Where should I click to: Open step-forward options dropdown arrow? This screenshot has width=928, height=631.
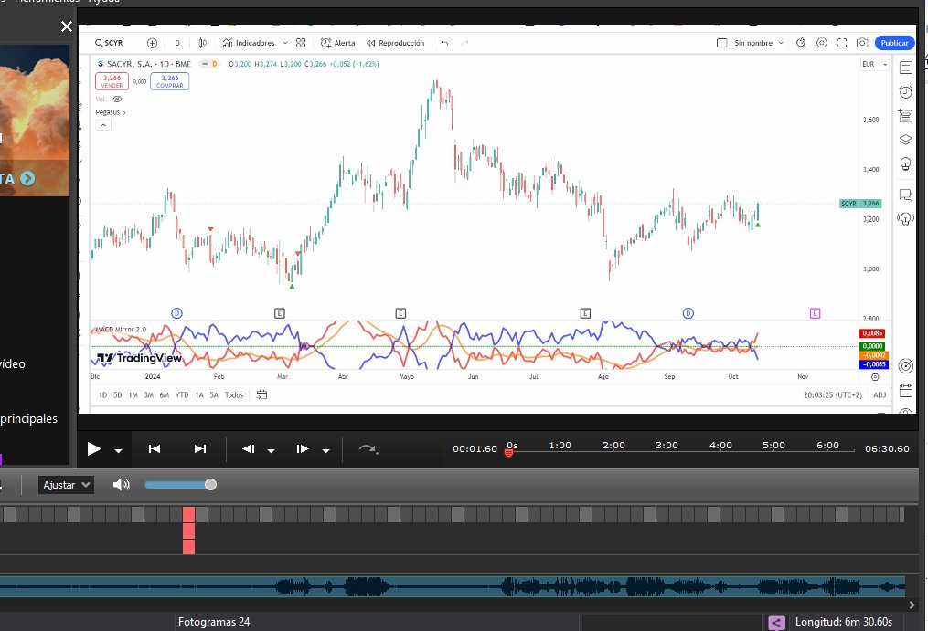click(325, 450)
